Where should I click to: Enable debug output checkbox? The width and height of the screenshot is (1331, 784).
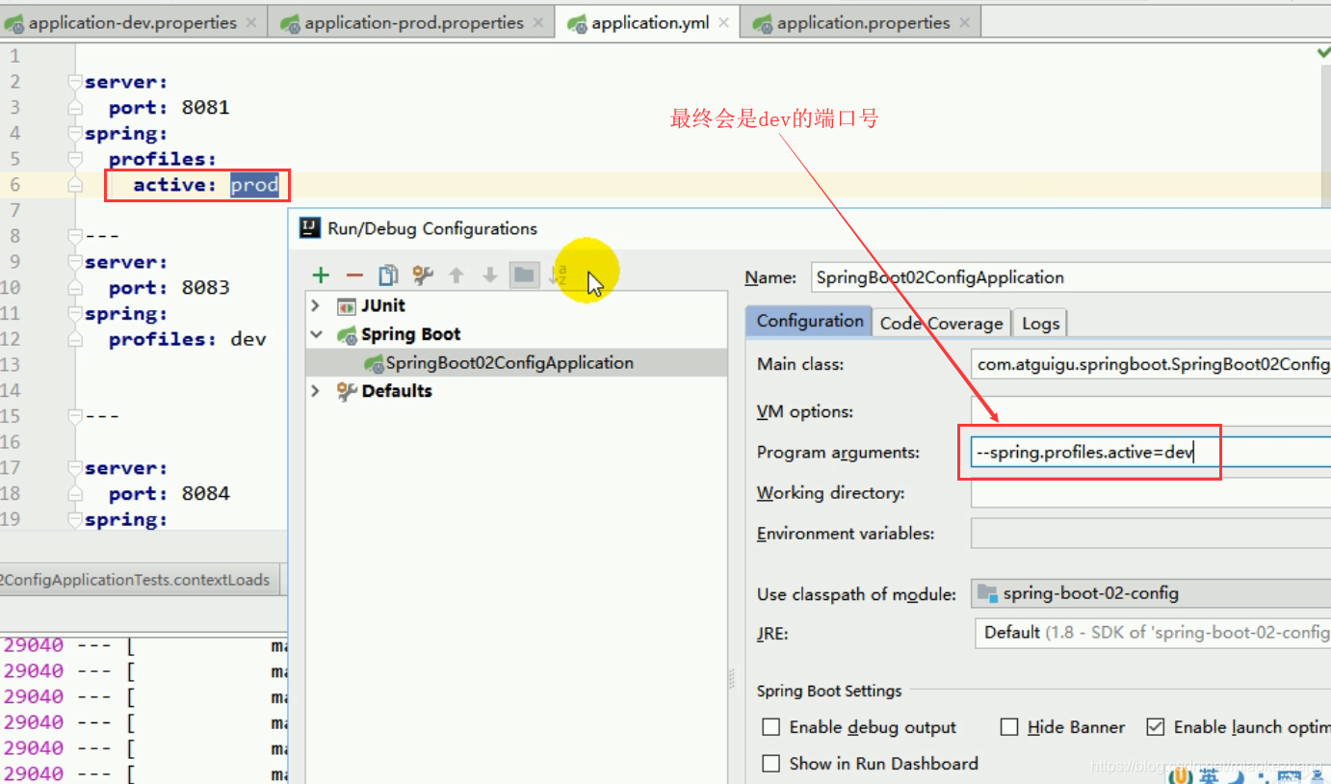click(770, 727)
